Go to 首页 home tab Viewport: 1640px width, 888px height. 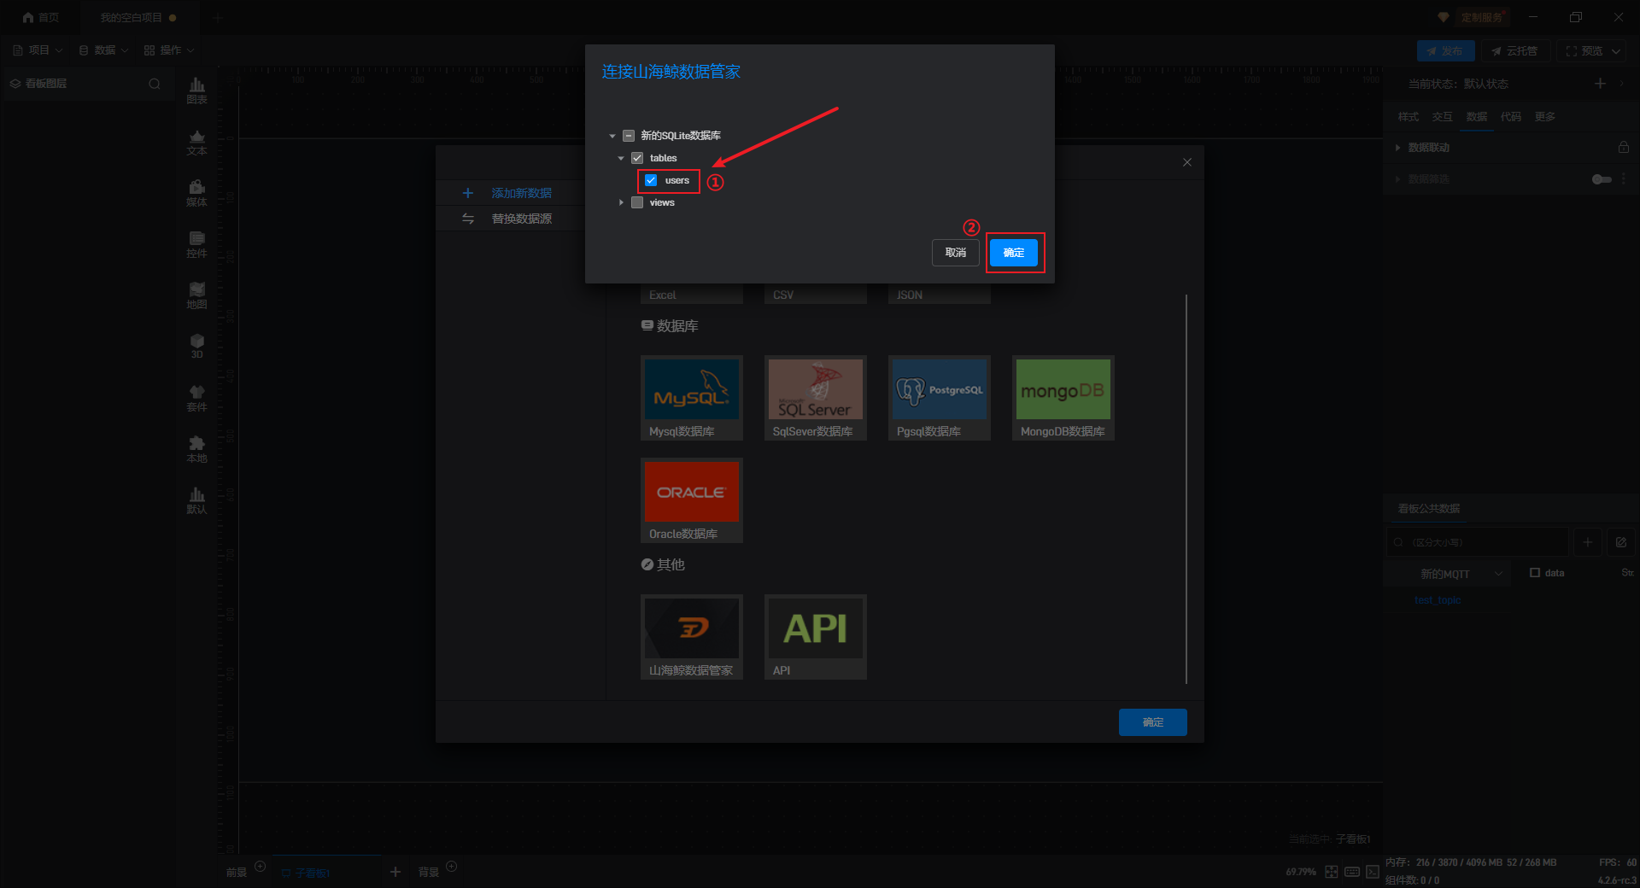click(40, 17)
